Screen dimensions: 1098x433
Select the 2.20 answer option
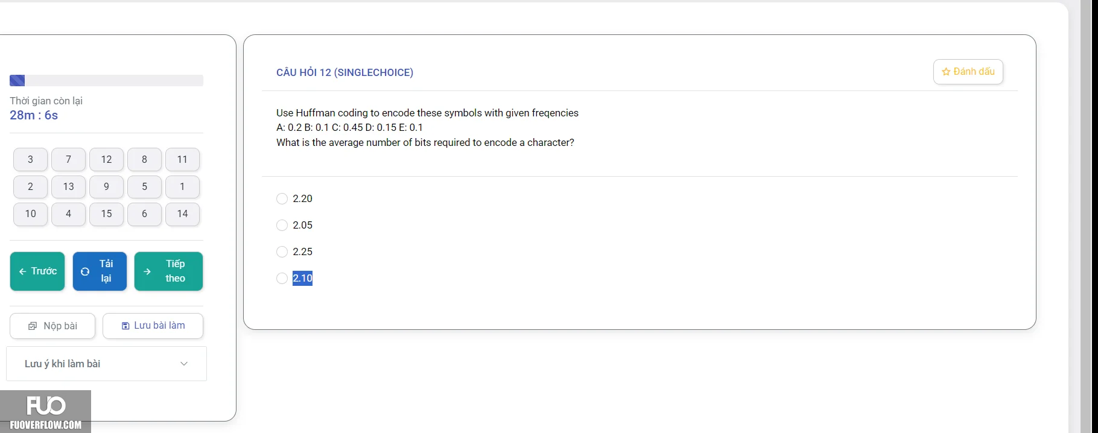click(282, 198)
